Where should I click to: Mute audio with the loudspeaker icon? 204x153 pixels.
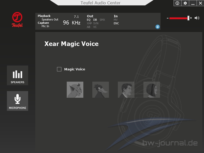(x=197, y=18)
